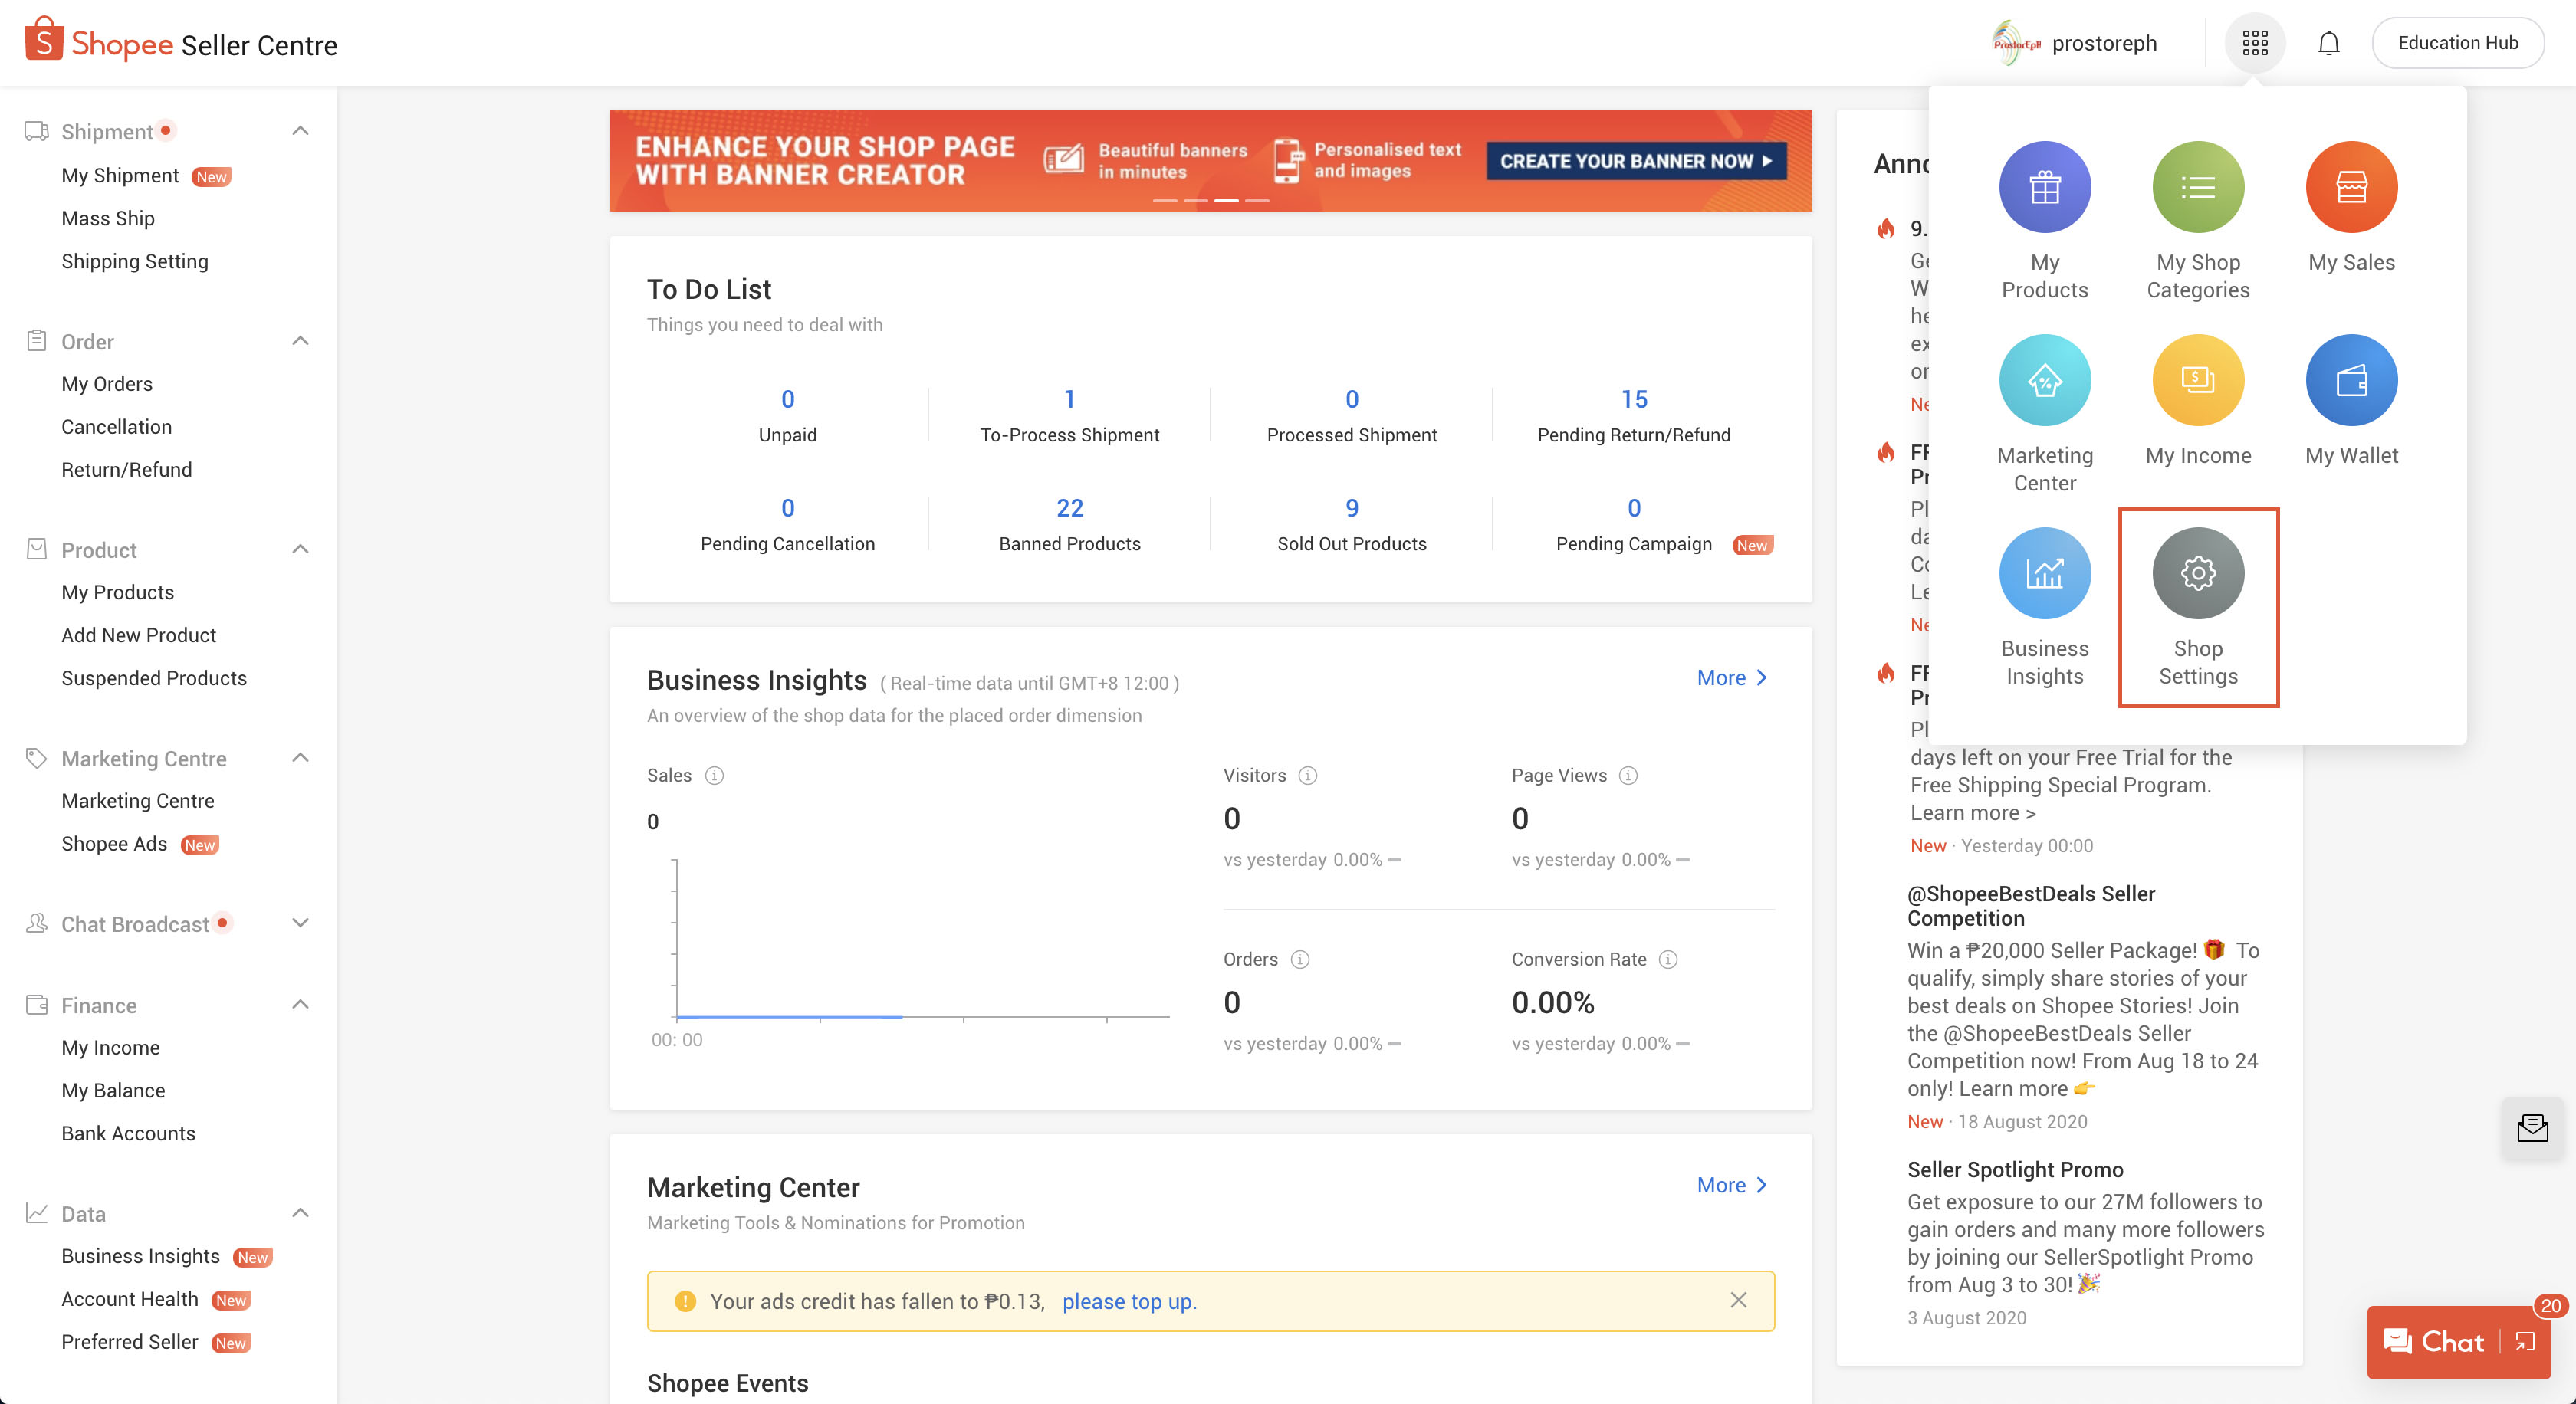
Task: Click the notifications bell icon
Action: click(x=2329, y=43)
